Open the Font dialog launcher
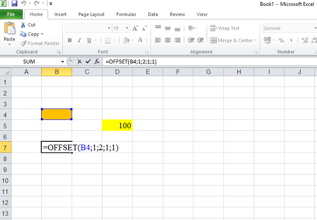This screenshot has height=220, width=317. click(147, 52)
